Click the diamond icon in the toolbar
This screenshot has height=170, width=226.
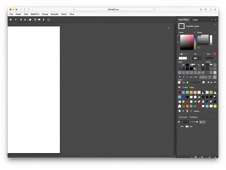11,20
